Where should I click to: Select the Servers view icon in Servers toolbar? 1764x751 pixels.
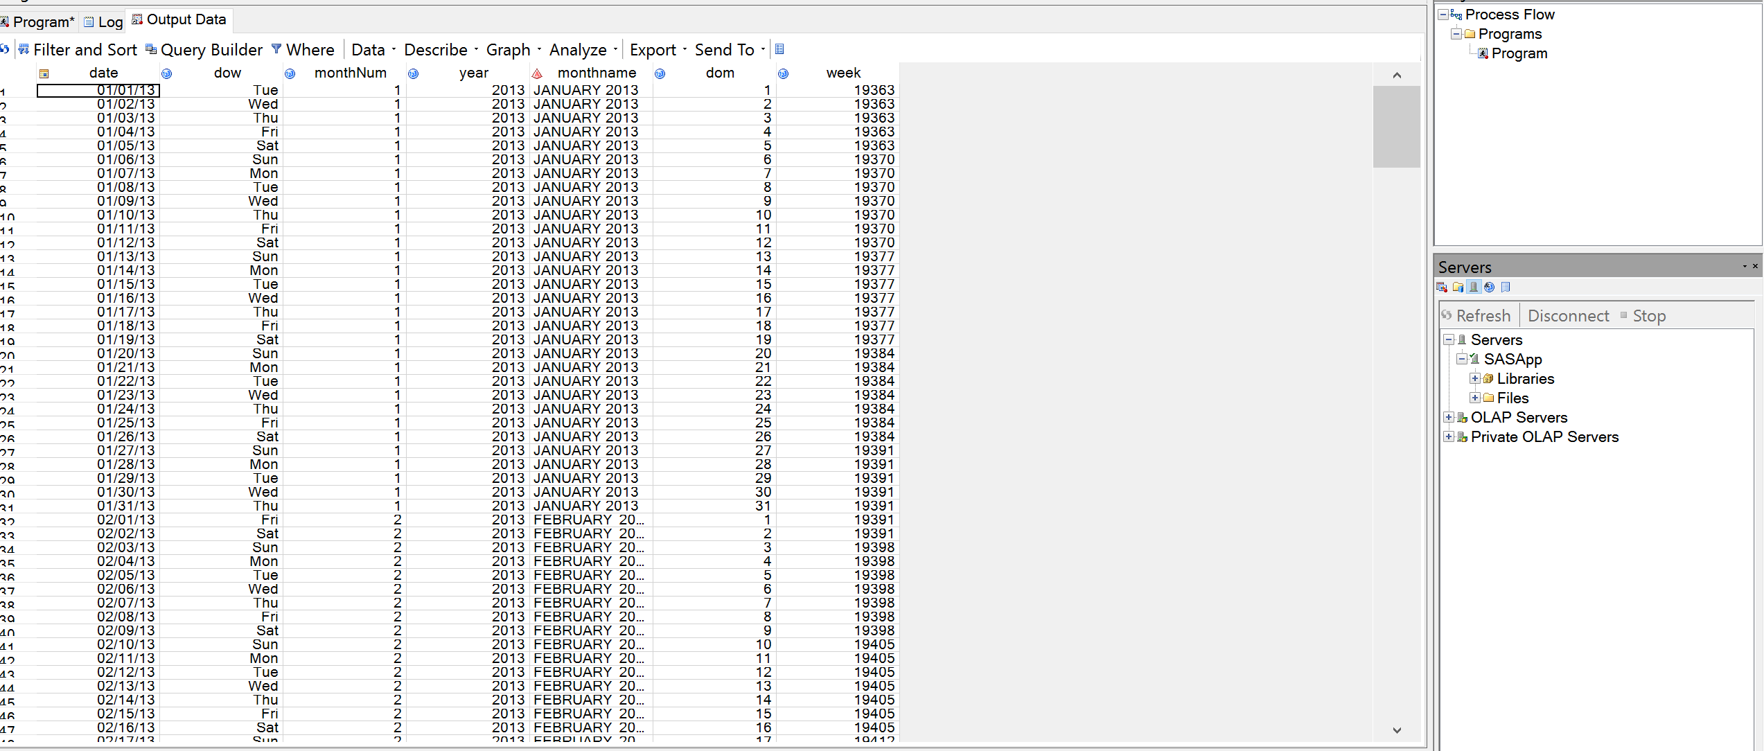click(1474, 288)
